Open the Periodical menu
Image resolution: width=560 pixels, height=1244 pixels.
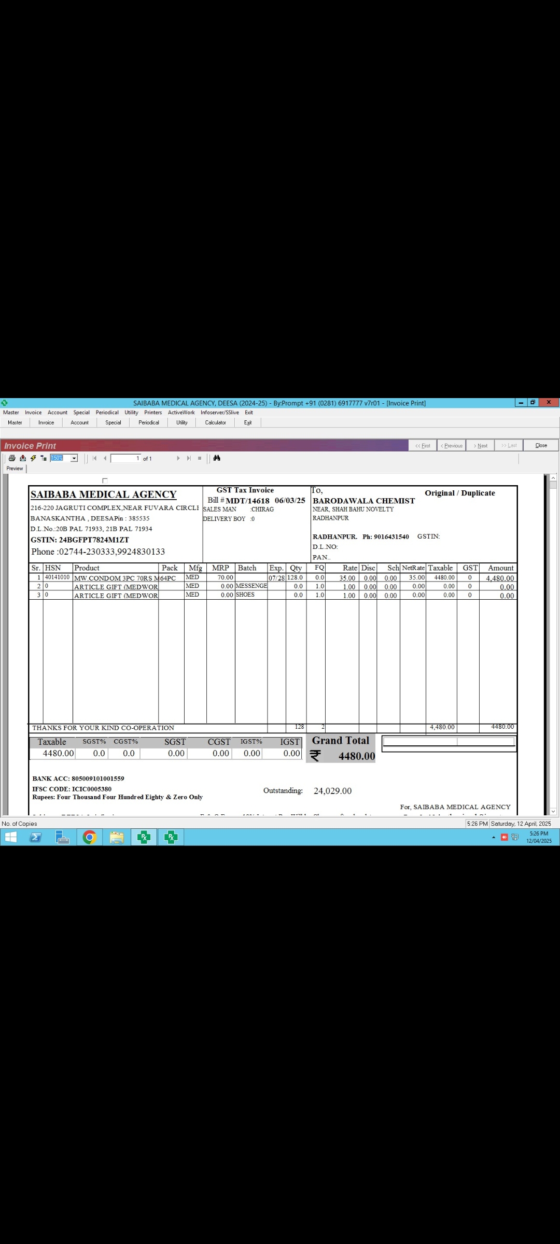coord(107,413)
